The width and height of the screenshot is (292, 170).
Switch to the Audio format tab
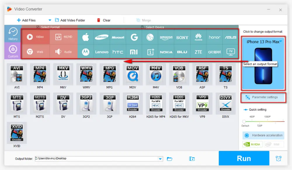pyautogui.click(x=64, y=52)
